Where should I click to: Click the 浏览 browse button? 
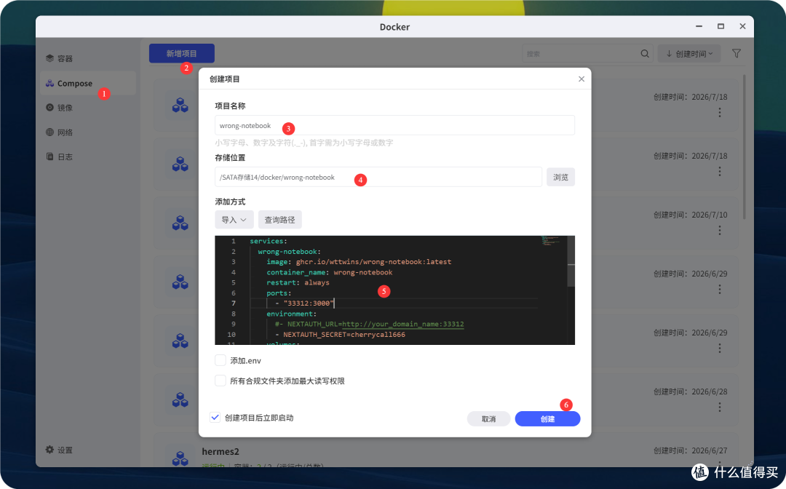(560, 177)
